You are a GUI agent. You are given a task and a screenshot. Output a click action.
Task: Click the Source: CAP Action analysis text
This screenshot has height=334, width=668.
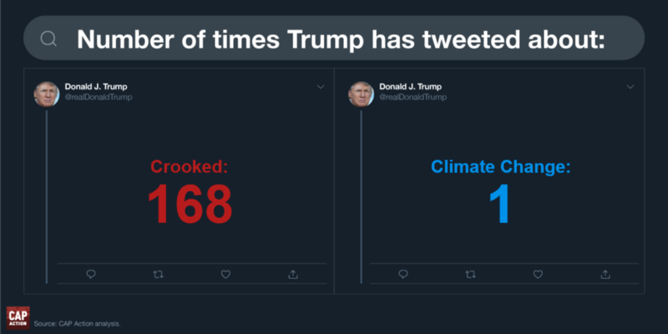click(77, 324)
